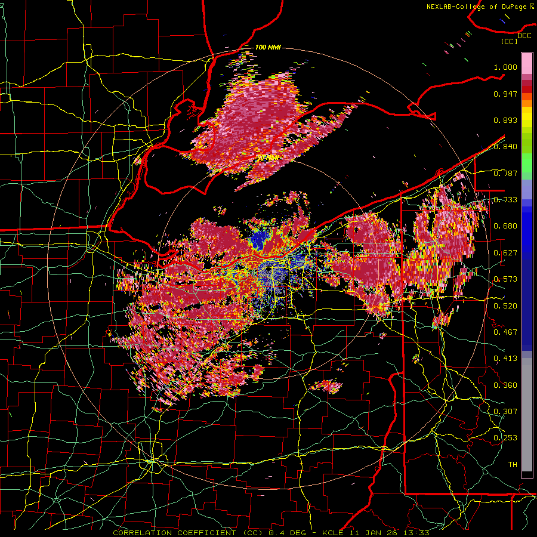Click the 100 NMI range ring label
This screenshot has height=537, width=537.
pos(268,47)
